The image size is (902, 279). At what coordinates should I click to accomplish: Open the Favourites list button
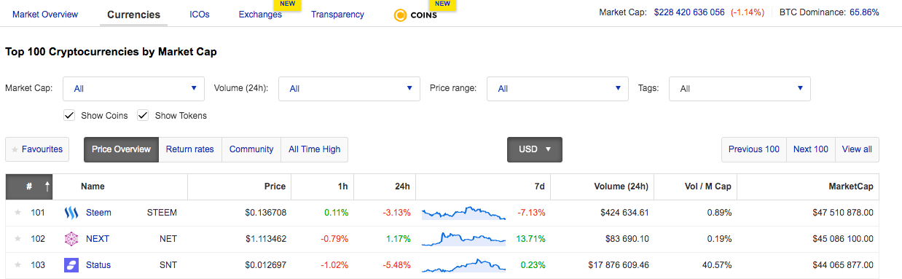pyautogui.click(x=38, y=149)
